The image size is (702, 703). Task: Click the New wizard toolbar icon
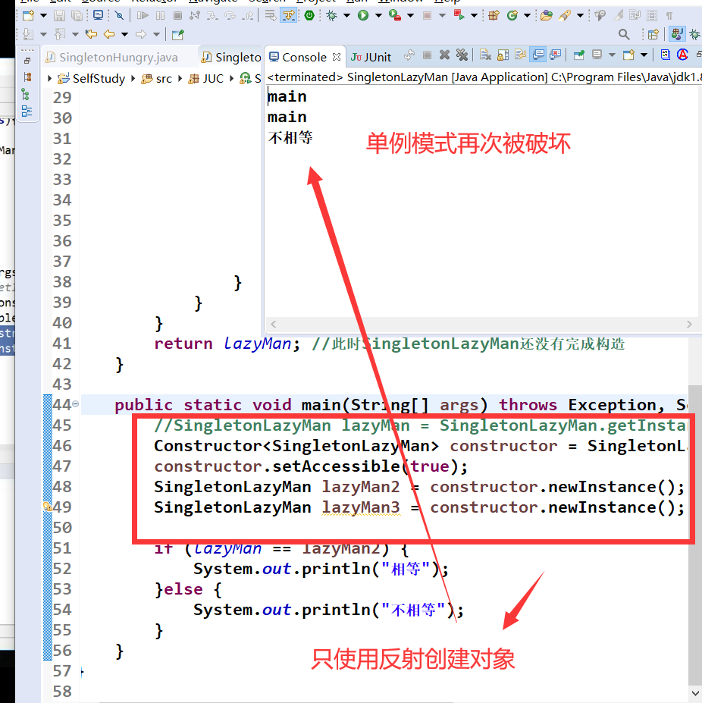click(x=28, y=16)
